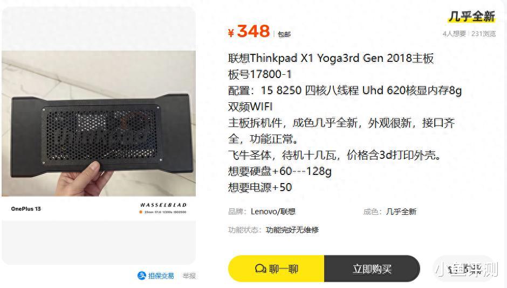Image resolution: width=507 pixels, height=288 pixels.
Task: Click the 包邮 free shipping label
Action: pos(284,34)
